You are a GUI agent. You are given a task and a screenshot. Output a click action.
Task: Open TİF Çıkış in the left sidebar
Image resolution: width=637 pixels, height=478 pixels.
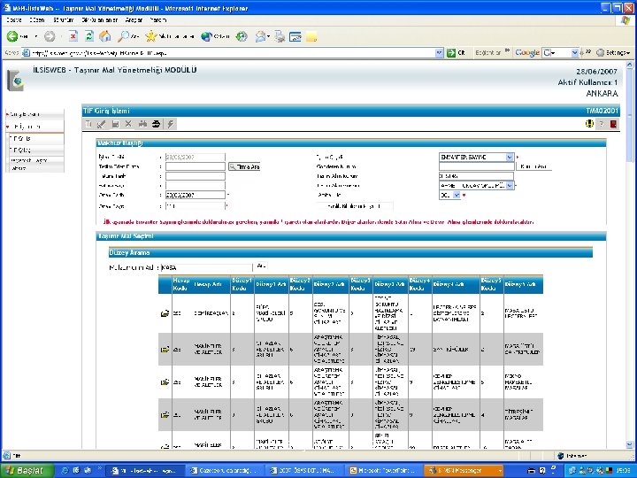(35, 150)
